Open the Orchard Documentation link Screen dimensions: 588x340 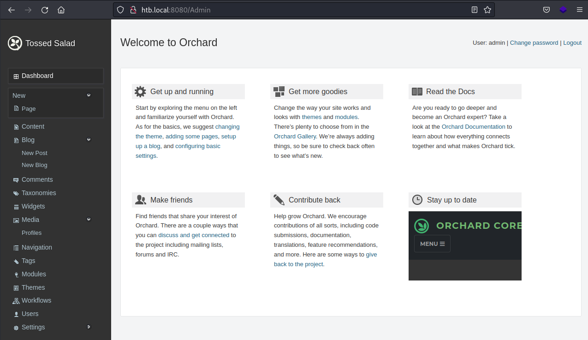pyautogui.click(x=474, y=127)
